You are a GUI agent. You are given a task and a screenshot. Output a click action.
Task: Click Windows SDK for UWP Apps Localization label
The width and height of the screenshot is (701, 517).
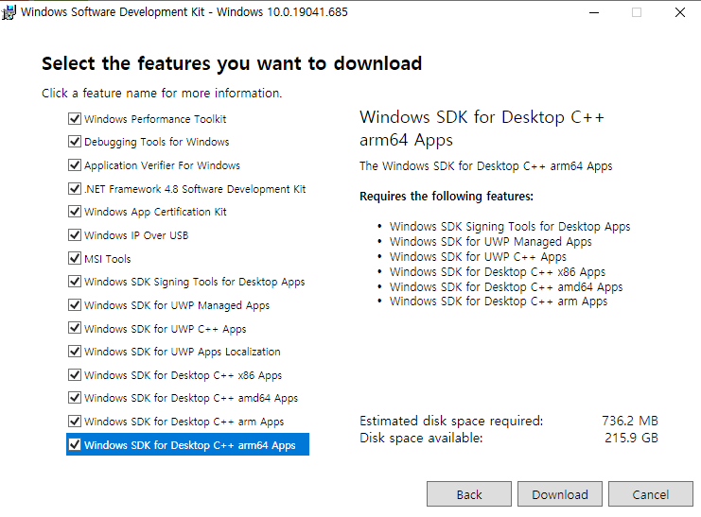pyautogui.click(x=183, y=353)
